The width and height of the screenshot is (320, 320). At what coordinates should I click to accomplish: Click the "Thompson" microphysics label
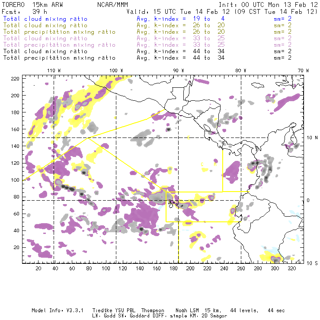coord(153,310)
